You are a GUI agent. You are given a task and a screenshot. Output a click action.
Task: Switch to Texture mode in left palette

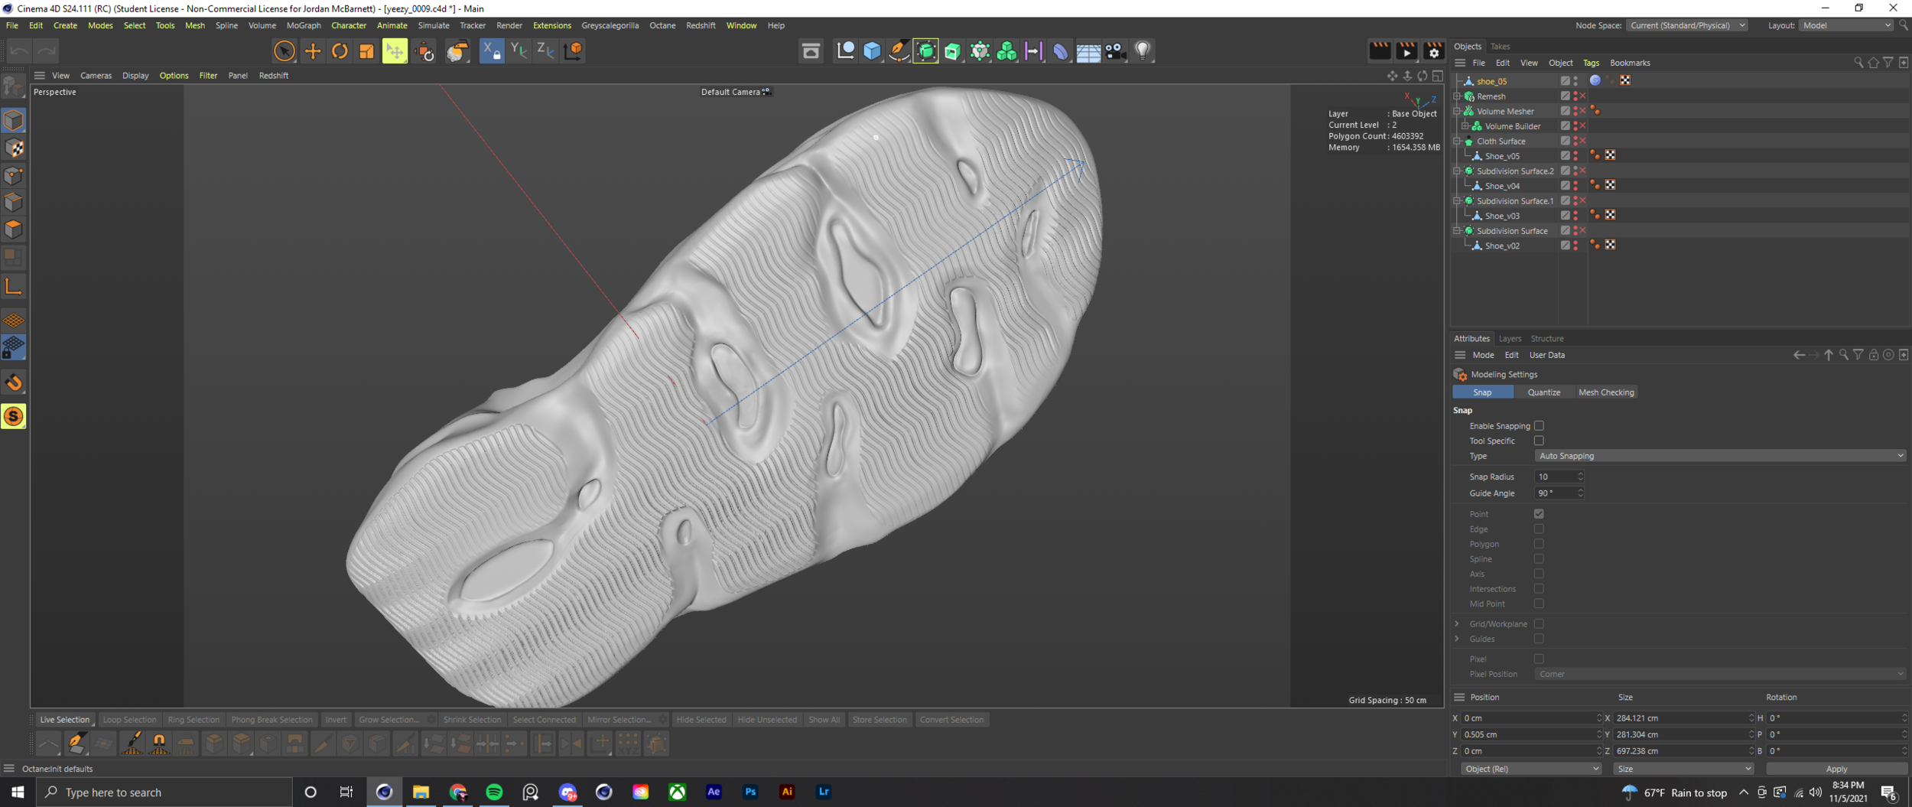pyautogui.click(x=14, y=148)
